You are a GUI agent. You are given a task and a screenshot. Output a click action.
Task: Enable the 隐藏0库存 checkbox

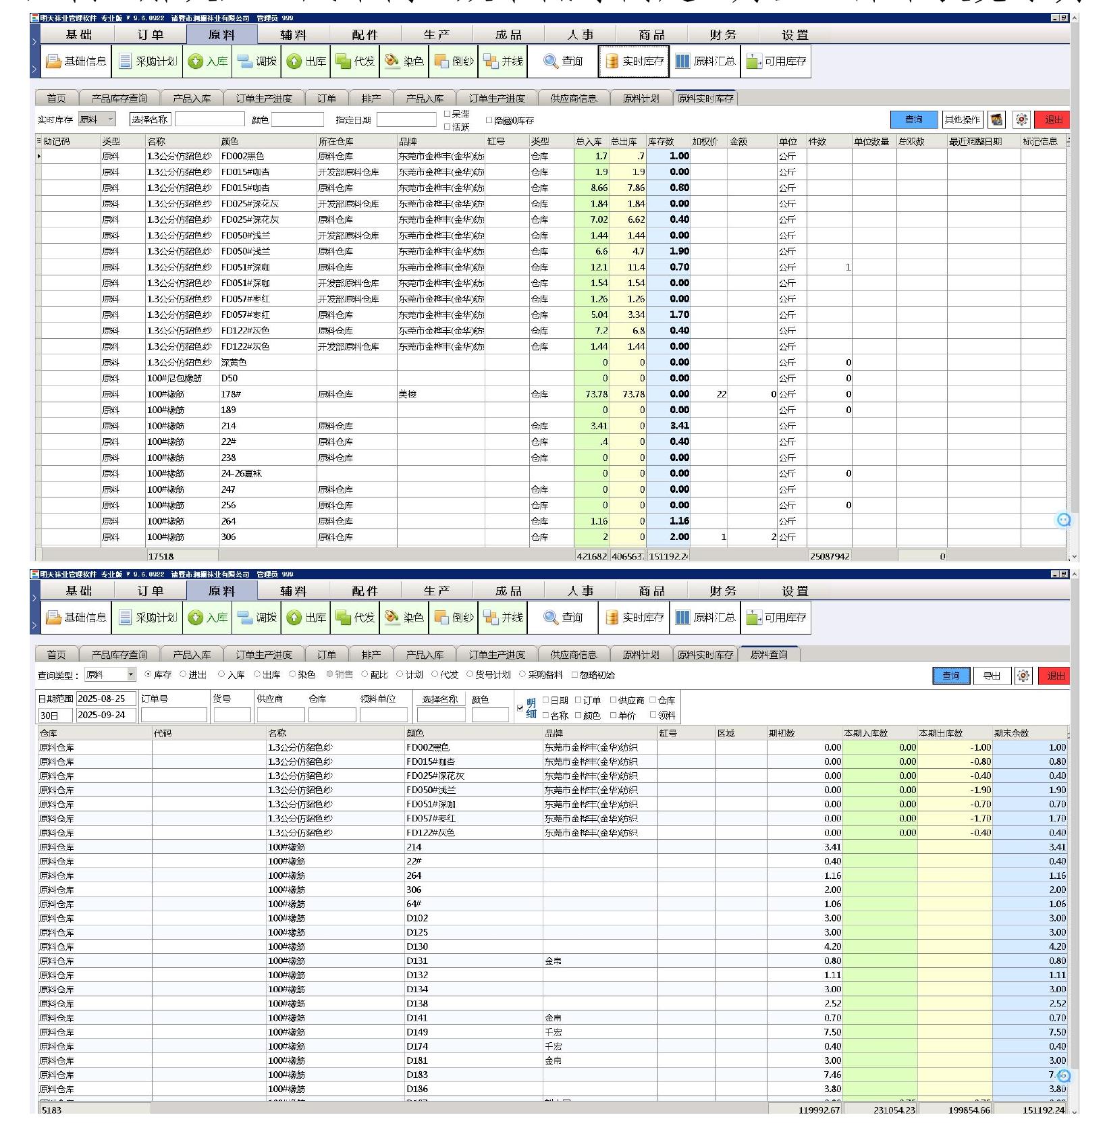pos(489,120)
